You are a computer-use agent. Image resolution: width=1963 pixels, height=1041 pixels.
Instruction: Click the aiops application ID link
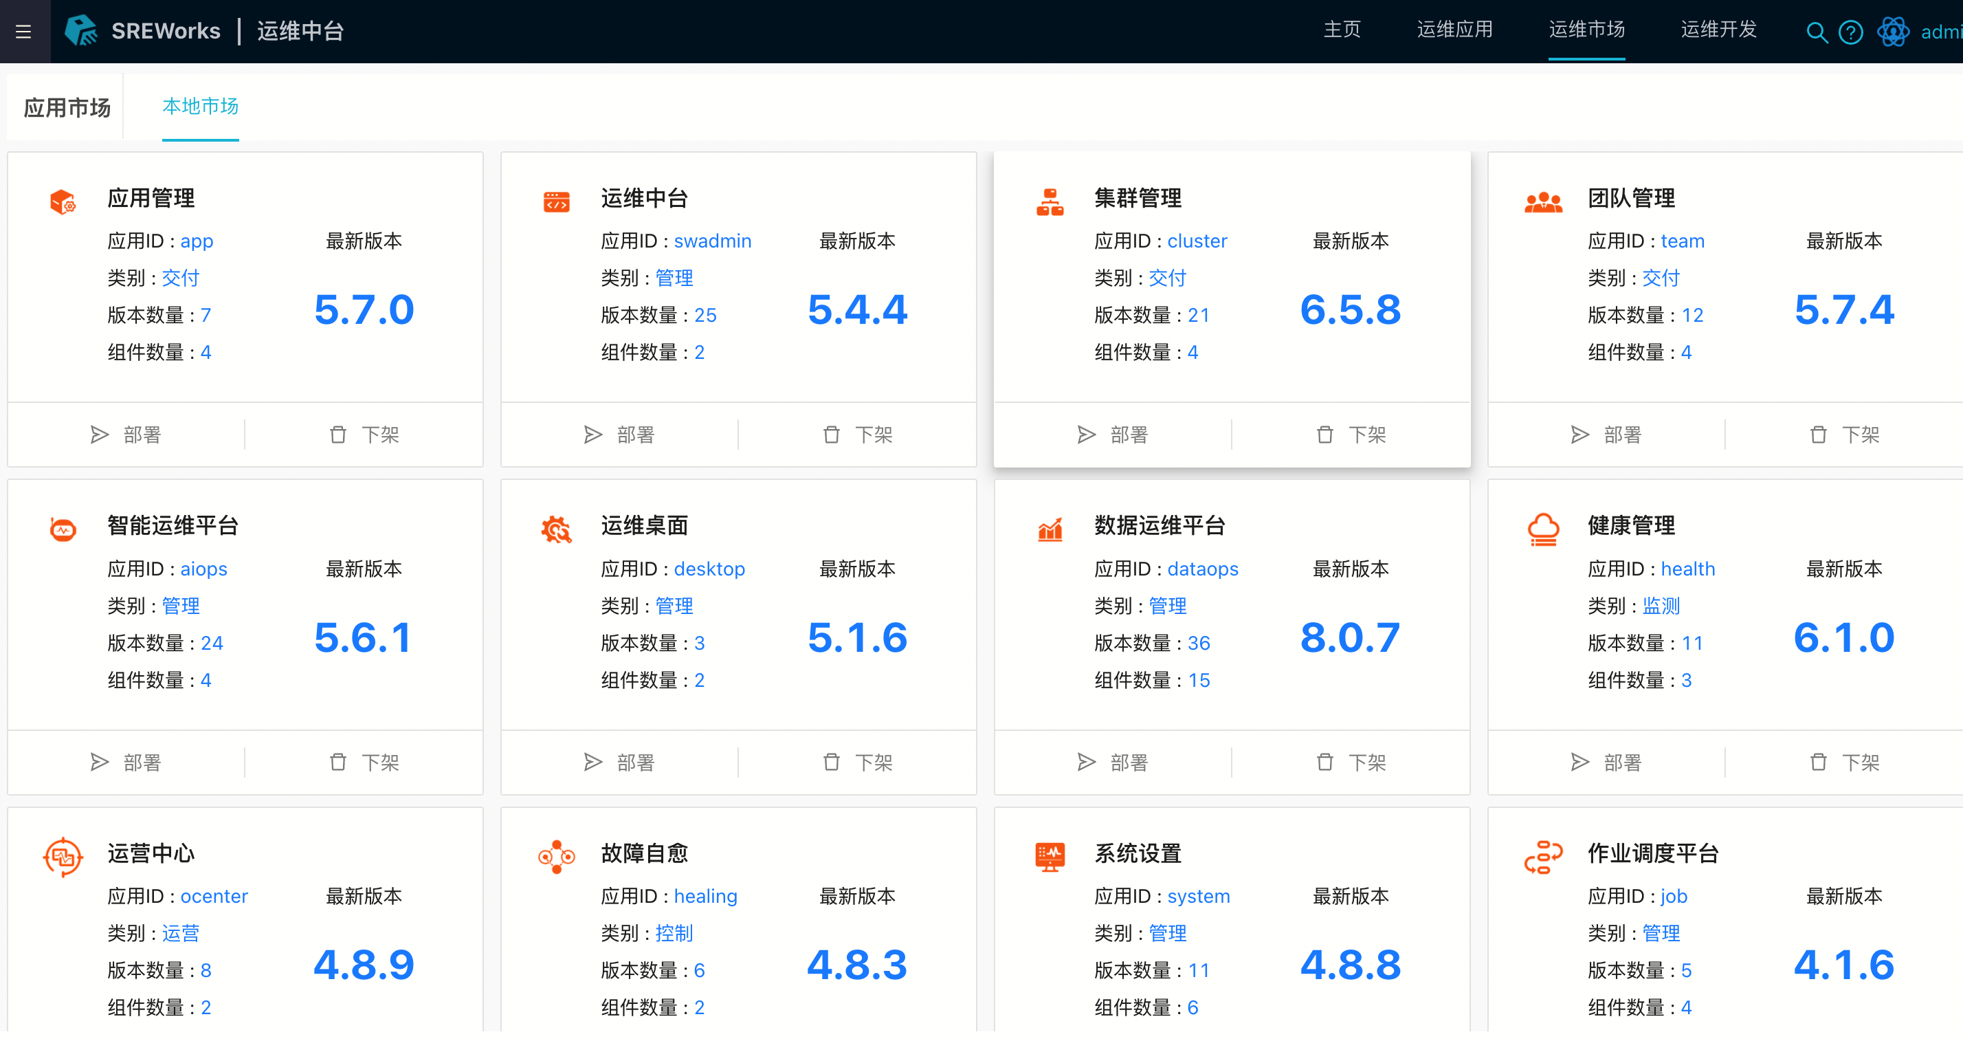[203, 569]
